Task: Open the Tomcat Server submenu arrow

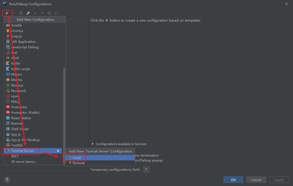Action: 58,151
